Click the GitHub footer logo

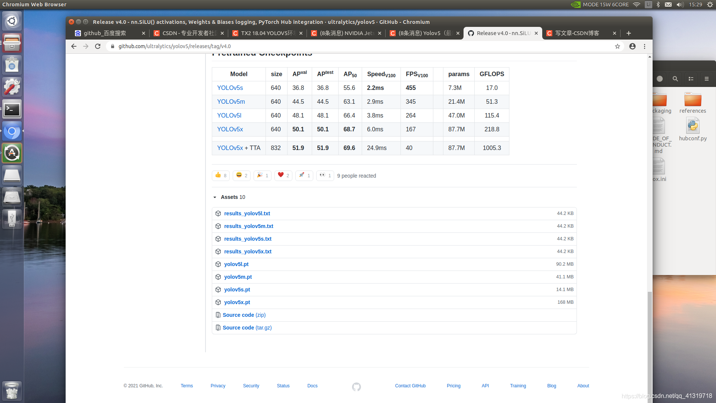coord(356,387)
